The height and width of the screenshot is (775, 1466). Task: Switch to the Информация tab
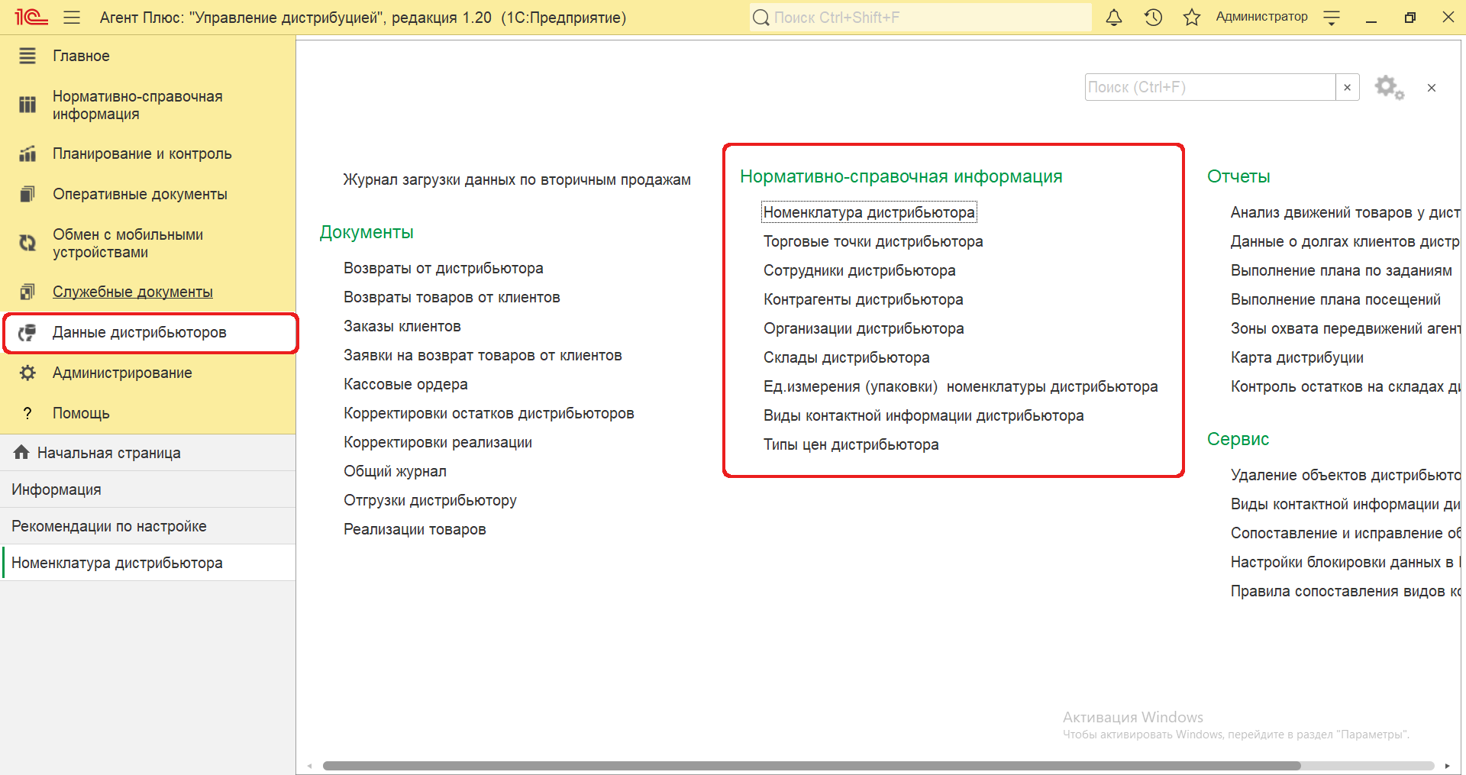[x=148, y=489]
